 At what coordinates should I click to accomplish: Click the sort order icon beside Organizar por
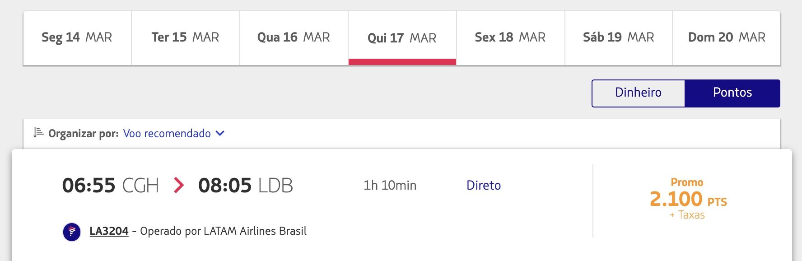[38, 133]
